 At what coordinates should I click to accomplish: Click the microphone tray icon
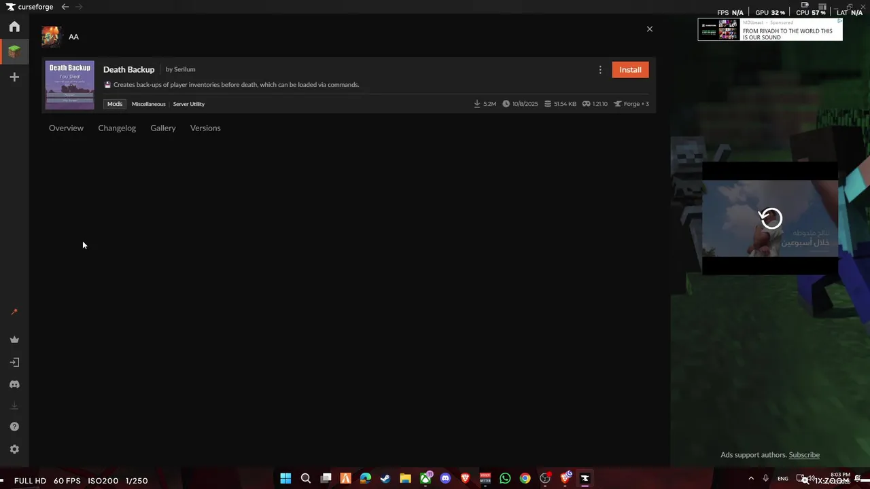(x=766, y=478)
